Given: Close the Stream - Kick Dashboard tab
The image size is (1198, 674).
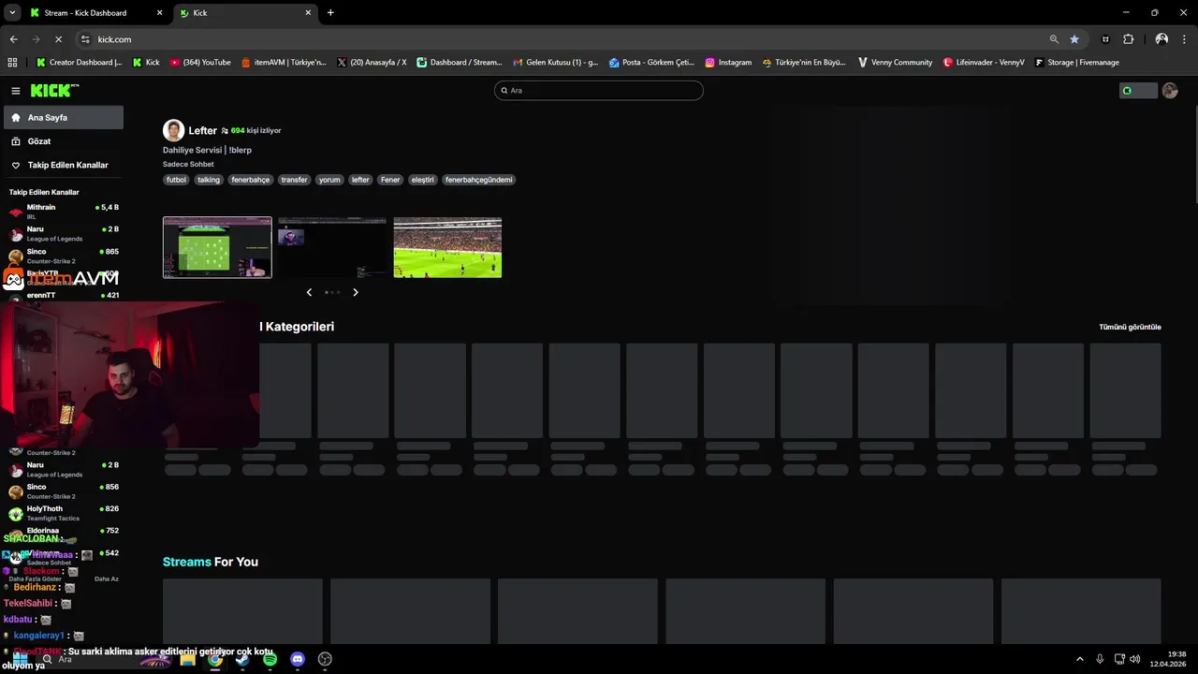Looking at the screenshot, I should (x=159, y=13).
